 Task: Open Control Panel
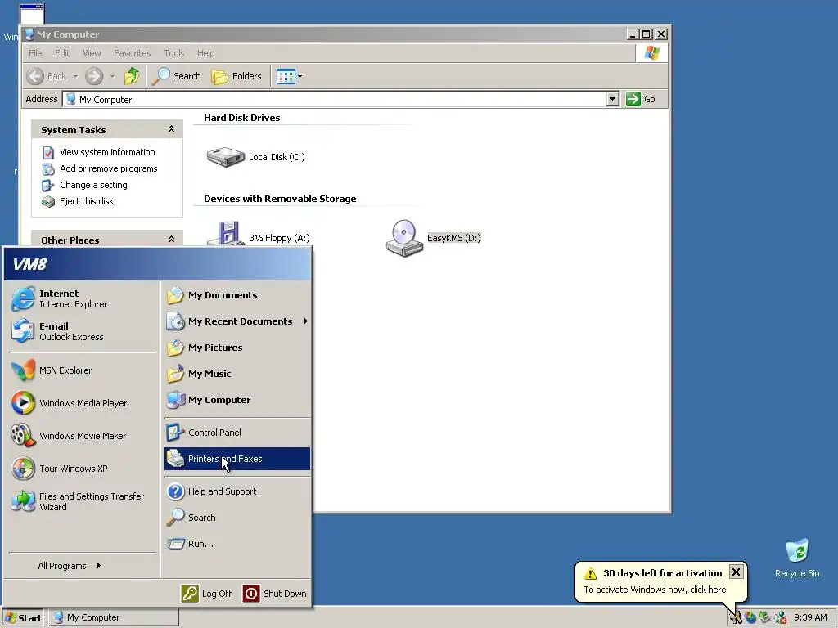pyautogui.click(x=237, y=433)
